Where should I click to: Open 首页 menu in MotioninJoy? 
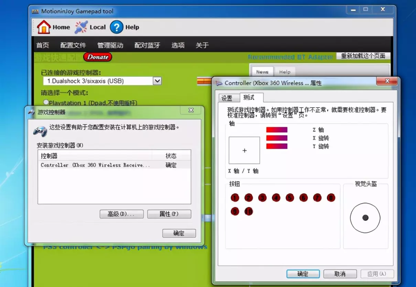click(43, 45)
